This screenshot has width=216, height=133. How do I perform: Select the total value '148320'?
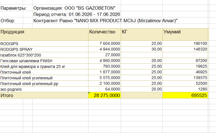185,49
